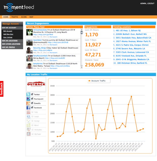The width and height of the screenshot is (157, 161).
Task: Open the Traffic tab
Action: 15,17
